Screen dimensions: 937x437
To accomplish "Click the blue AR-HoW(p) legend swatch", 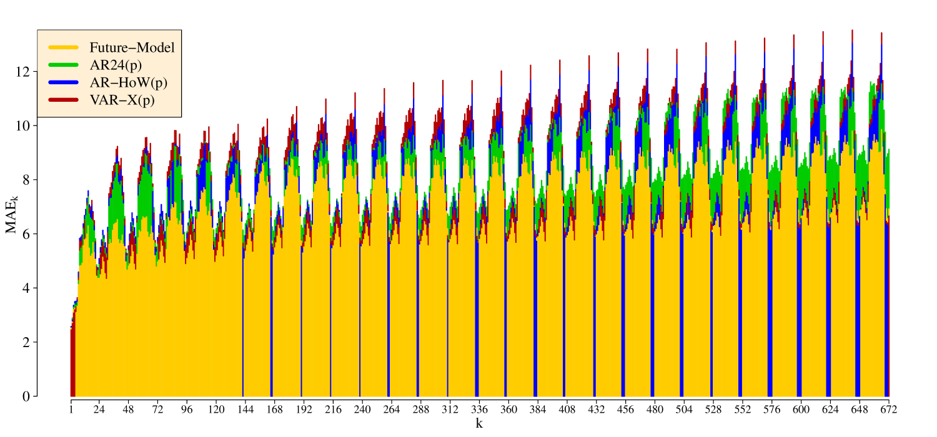I will 62,82.
